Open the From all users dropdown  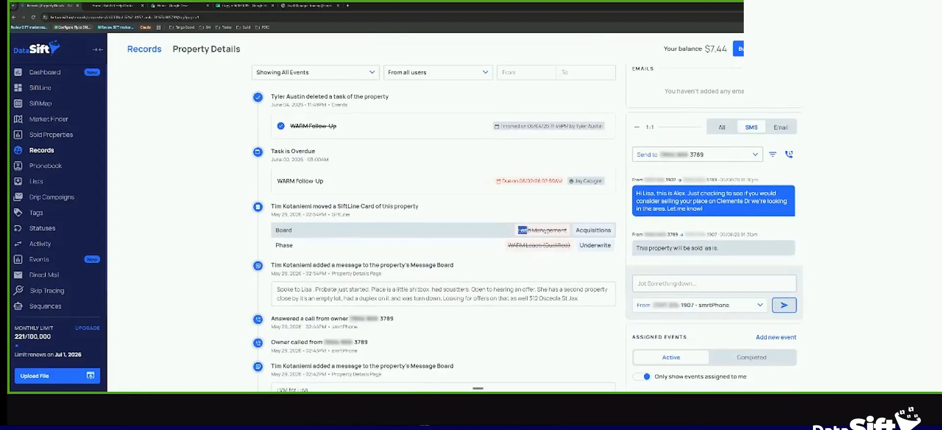(438, 73)
